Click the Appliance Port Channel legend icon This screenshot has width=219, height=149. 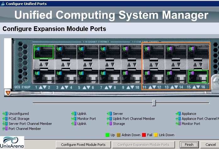click(x=178, y=119)
